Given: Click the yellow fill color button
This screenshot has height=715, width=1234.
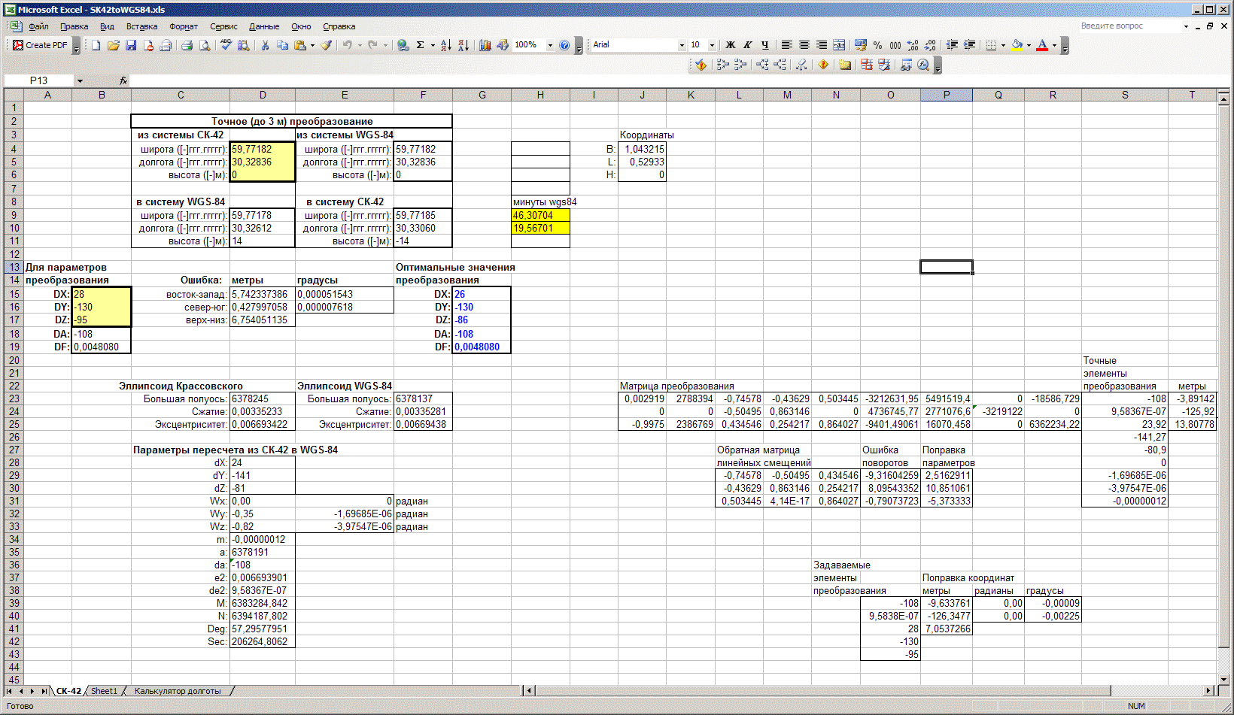Looking at the screenshot, I should 1017,45.
